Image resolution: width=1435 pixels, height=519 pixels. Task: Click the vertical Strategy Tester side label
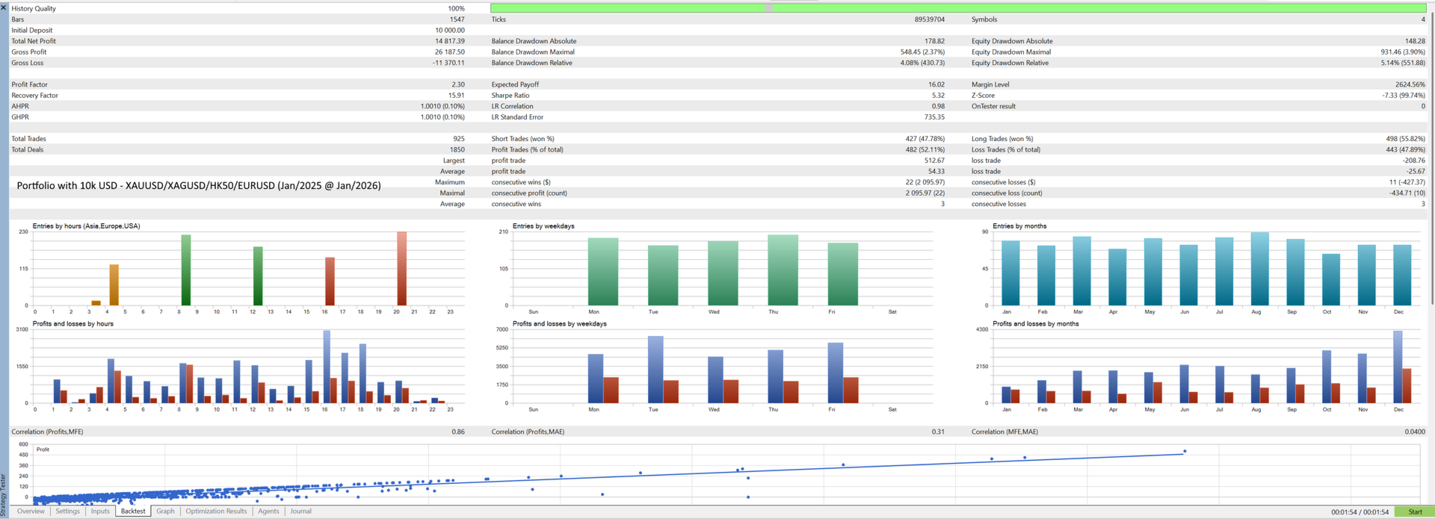(x=4, y=493)
